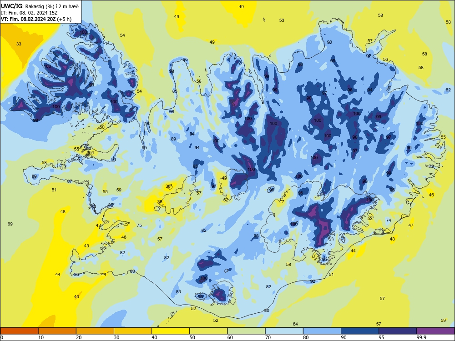Screen dimensions: 455x341
Task: Click the humidity value '69' on the map
Action: [x=10, y=224]
